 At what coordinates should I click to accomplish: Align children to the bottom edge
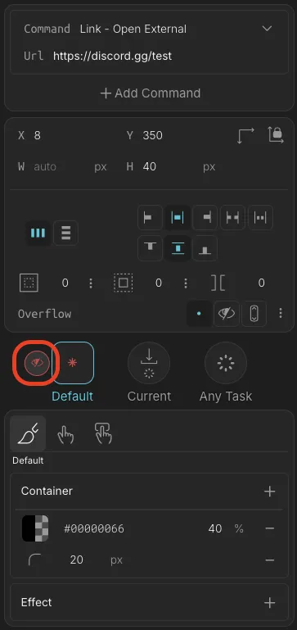pos(205,248)
